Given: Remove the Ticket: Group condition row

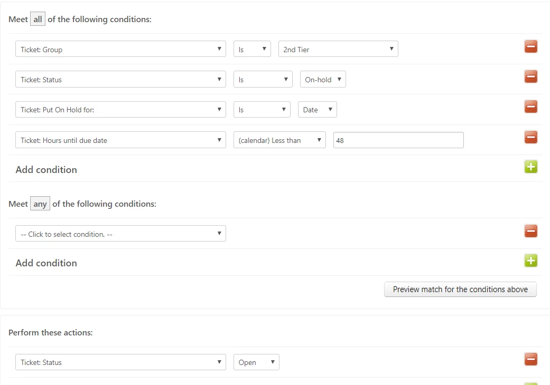Looking at the screenshot, I should click(531, 47).
